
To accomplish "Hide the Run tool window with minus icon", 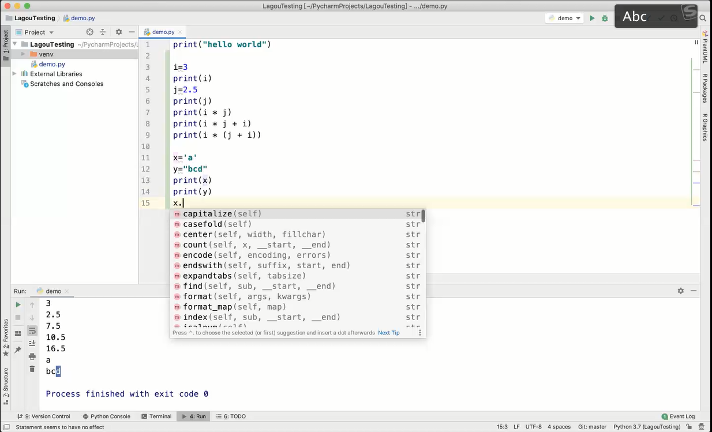I will tap(694, 291).
